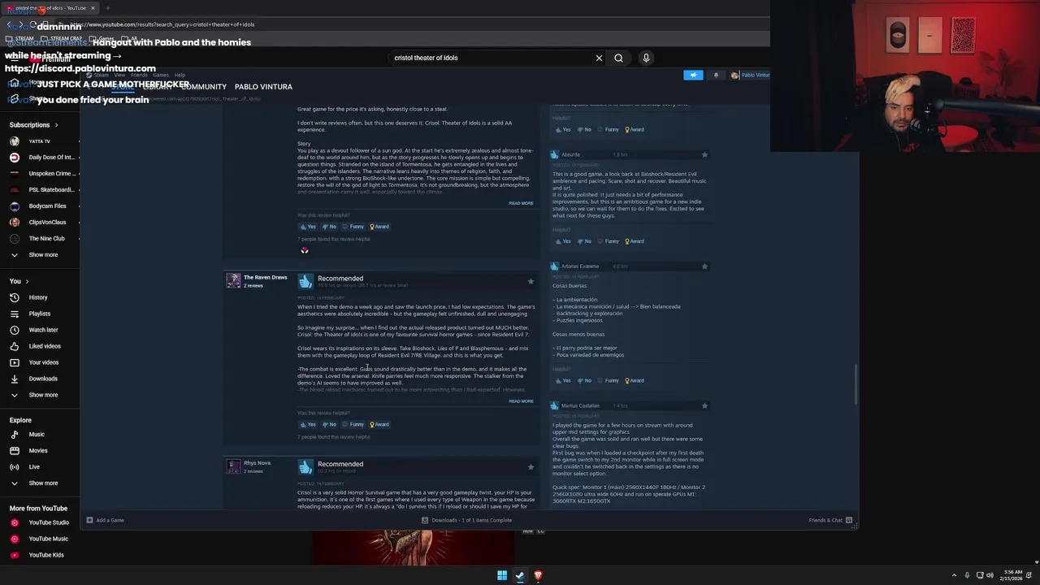Vote Yes on Artorias Exanime's review

tap(562, 380)
